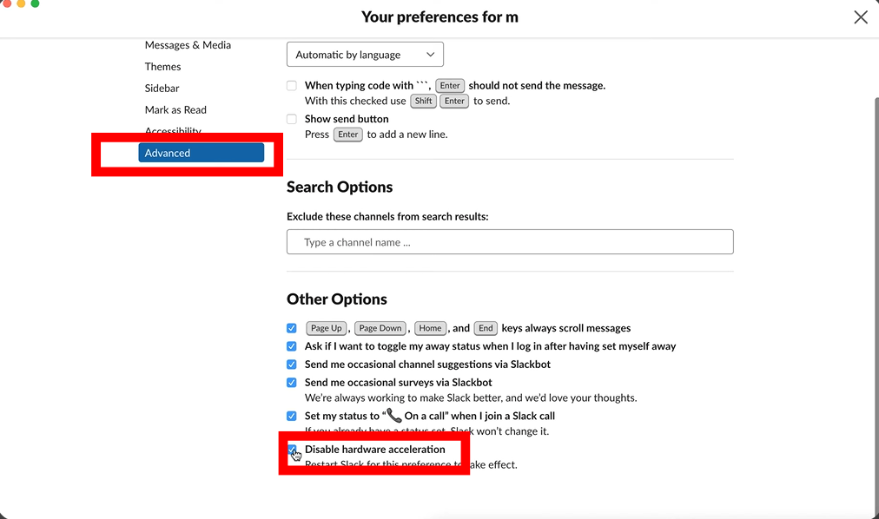The width and height of the screenshot is (879, 519).
Task: Enable code Enter should not send checkbox
Action: 292,86
